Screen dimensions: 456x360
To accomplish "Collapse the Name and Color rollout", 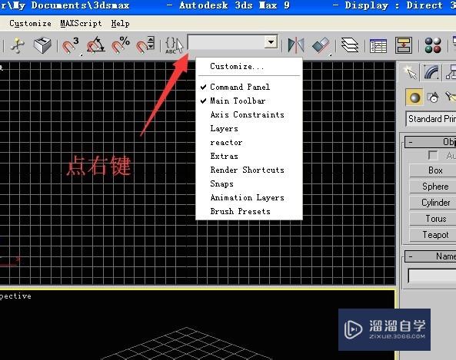I will (x=431, y=256).
